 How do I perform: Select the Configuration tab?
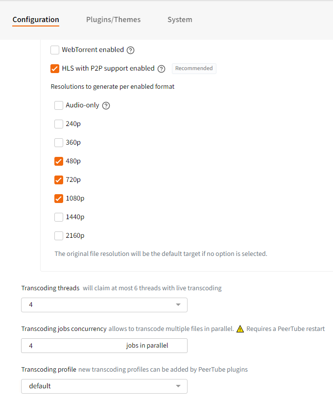35,20
